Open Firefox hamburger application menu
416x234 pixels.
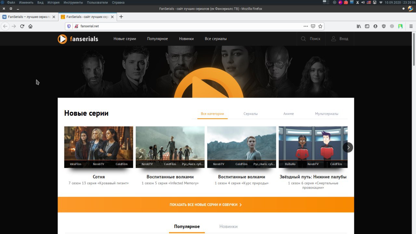(411, 26)
